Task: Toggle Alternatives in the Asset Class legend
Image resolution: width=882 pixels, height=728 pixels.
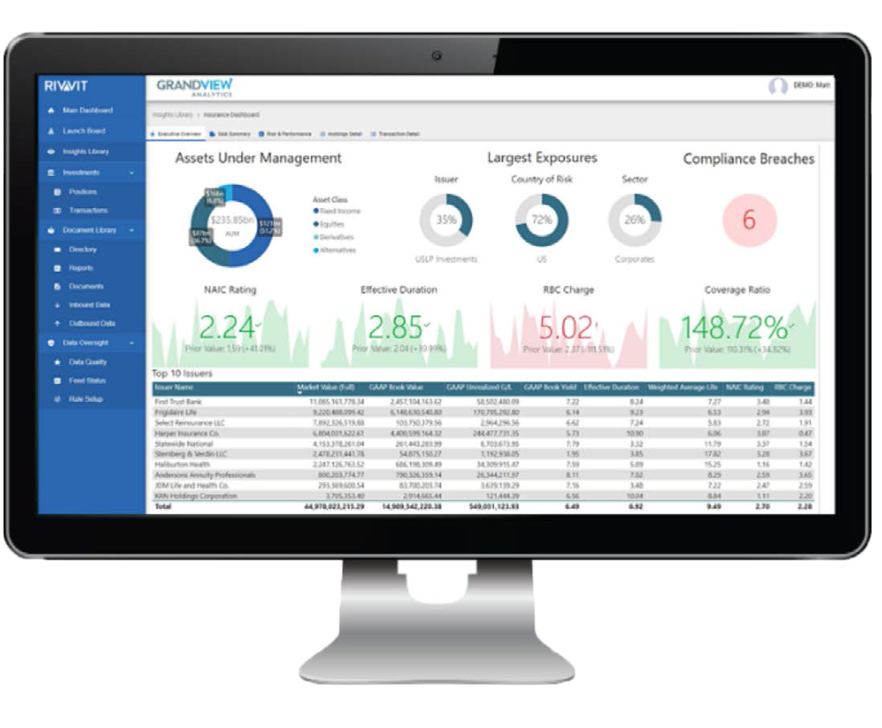Action: click(335, 251)
